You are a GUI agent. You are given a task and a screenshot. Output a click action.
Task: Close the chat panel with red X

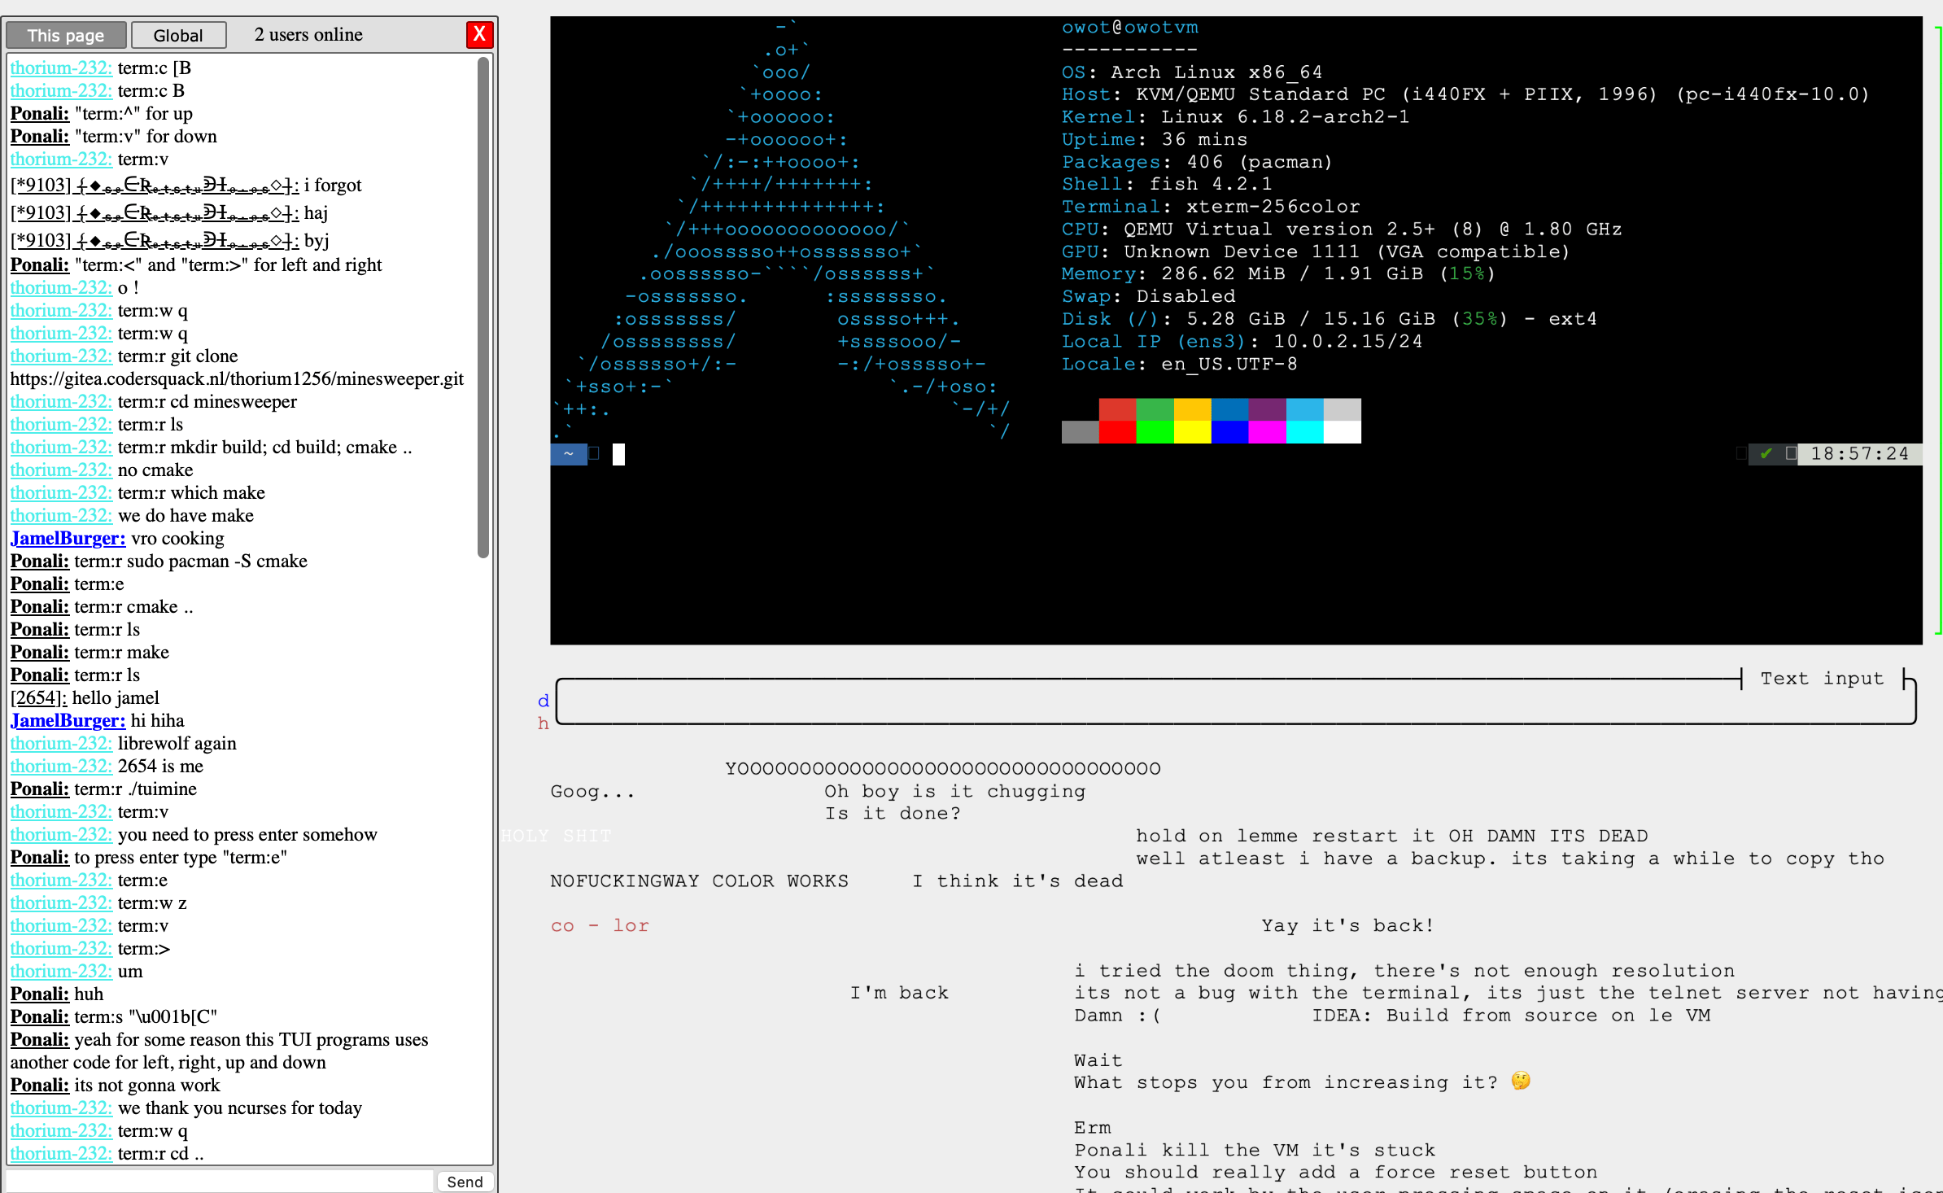click(479, 34)
